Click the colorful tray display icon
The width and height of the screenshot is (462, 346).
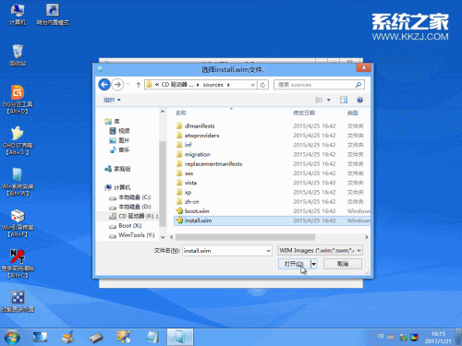click(414, 338)
